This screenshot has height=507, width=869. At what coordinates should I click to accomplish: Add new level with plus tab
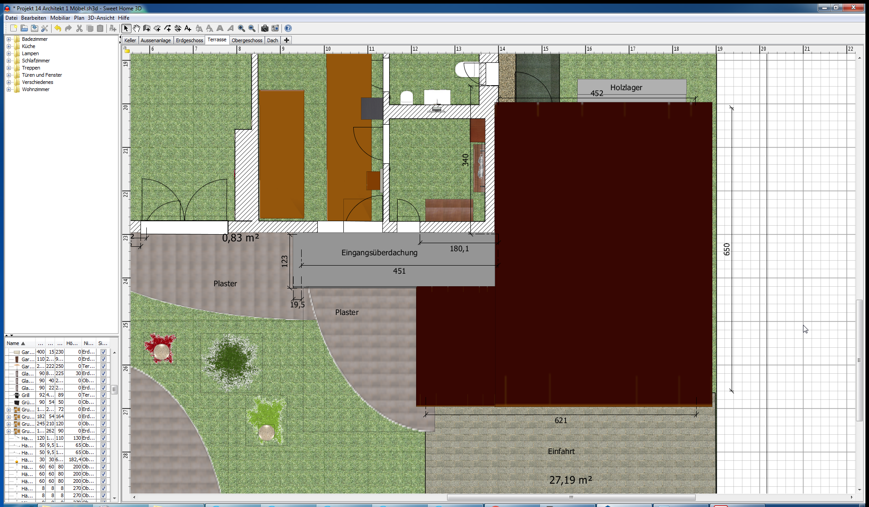click(286, 40)
